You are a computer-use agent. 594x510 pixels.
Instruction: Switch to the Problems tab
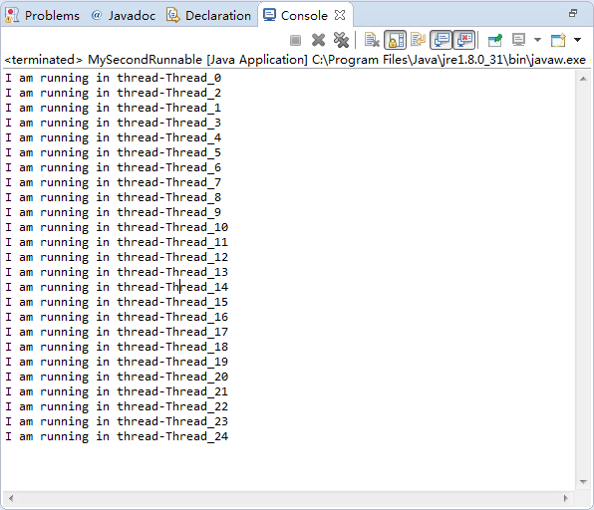click(52, 16)
